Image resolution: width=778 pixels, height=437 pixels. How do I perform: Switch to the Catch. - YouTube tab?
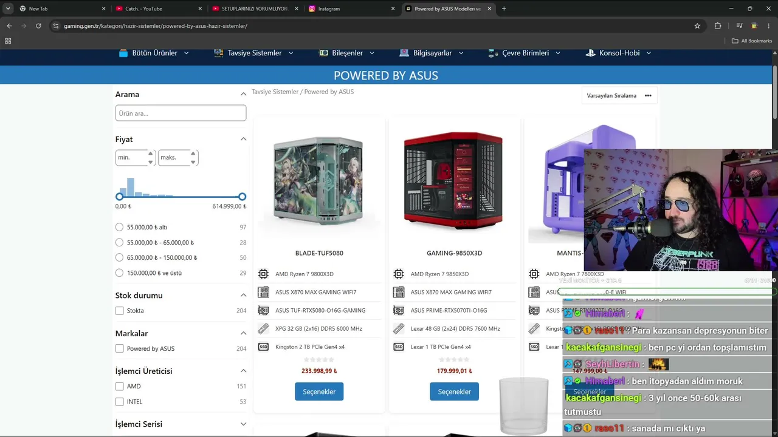point(159,8)
